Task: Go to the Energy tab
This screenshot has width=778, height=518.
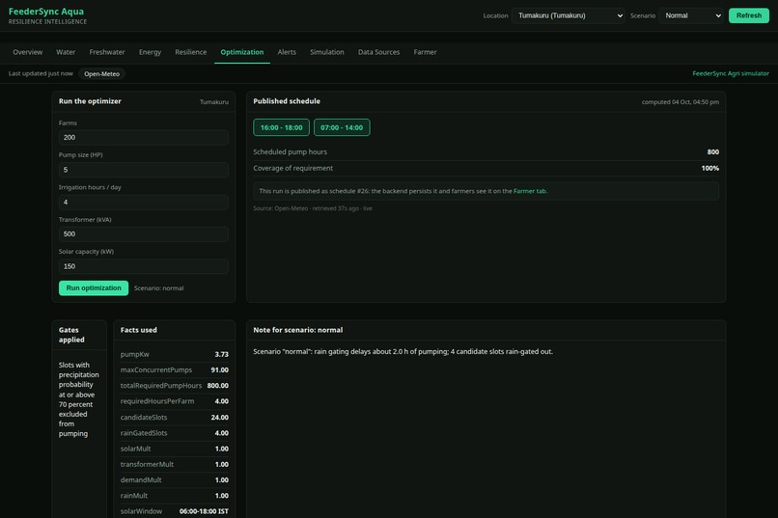Action: [x=150, y=52]
